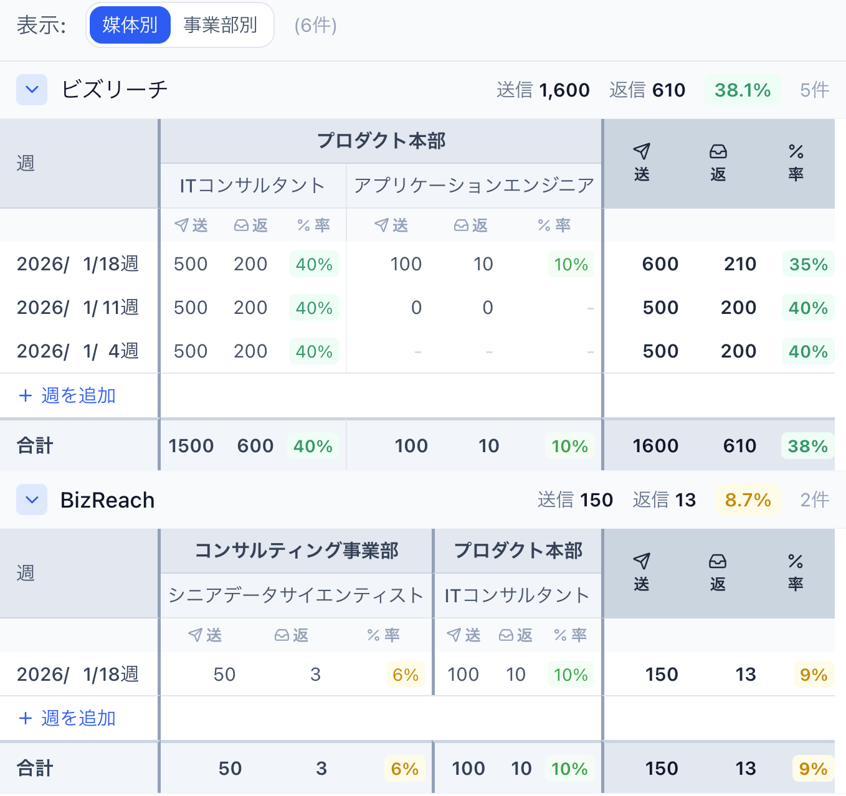Click reply inbox icon in BizReach summary header
846x796 pixels.
(x=718, y=561)
